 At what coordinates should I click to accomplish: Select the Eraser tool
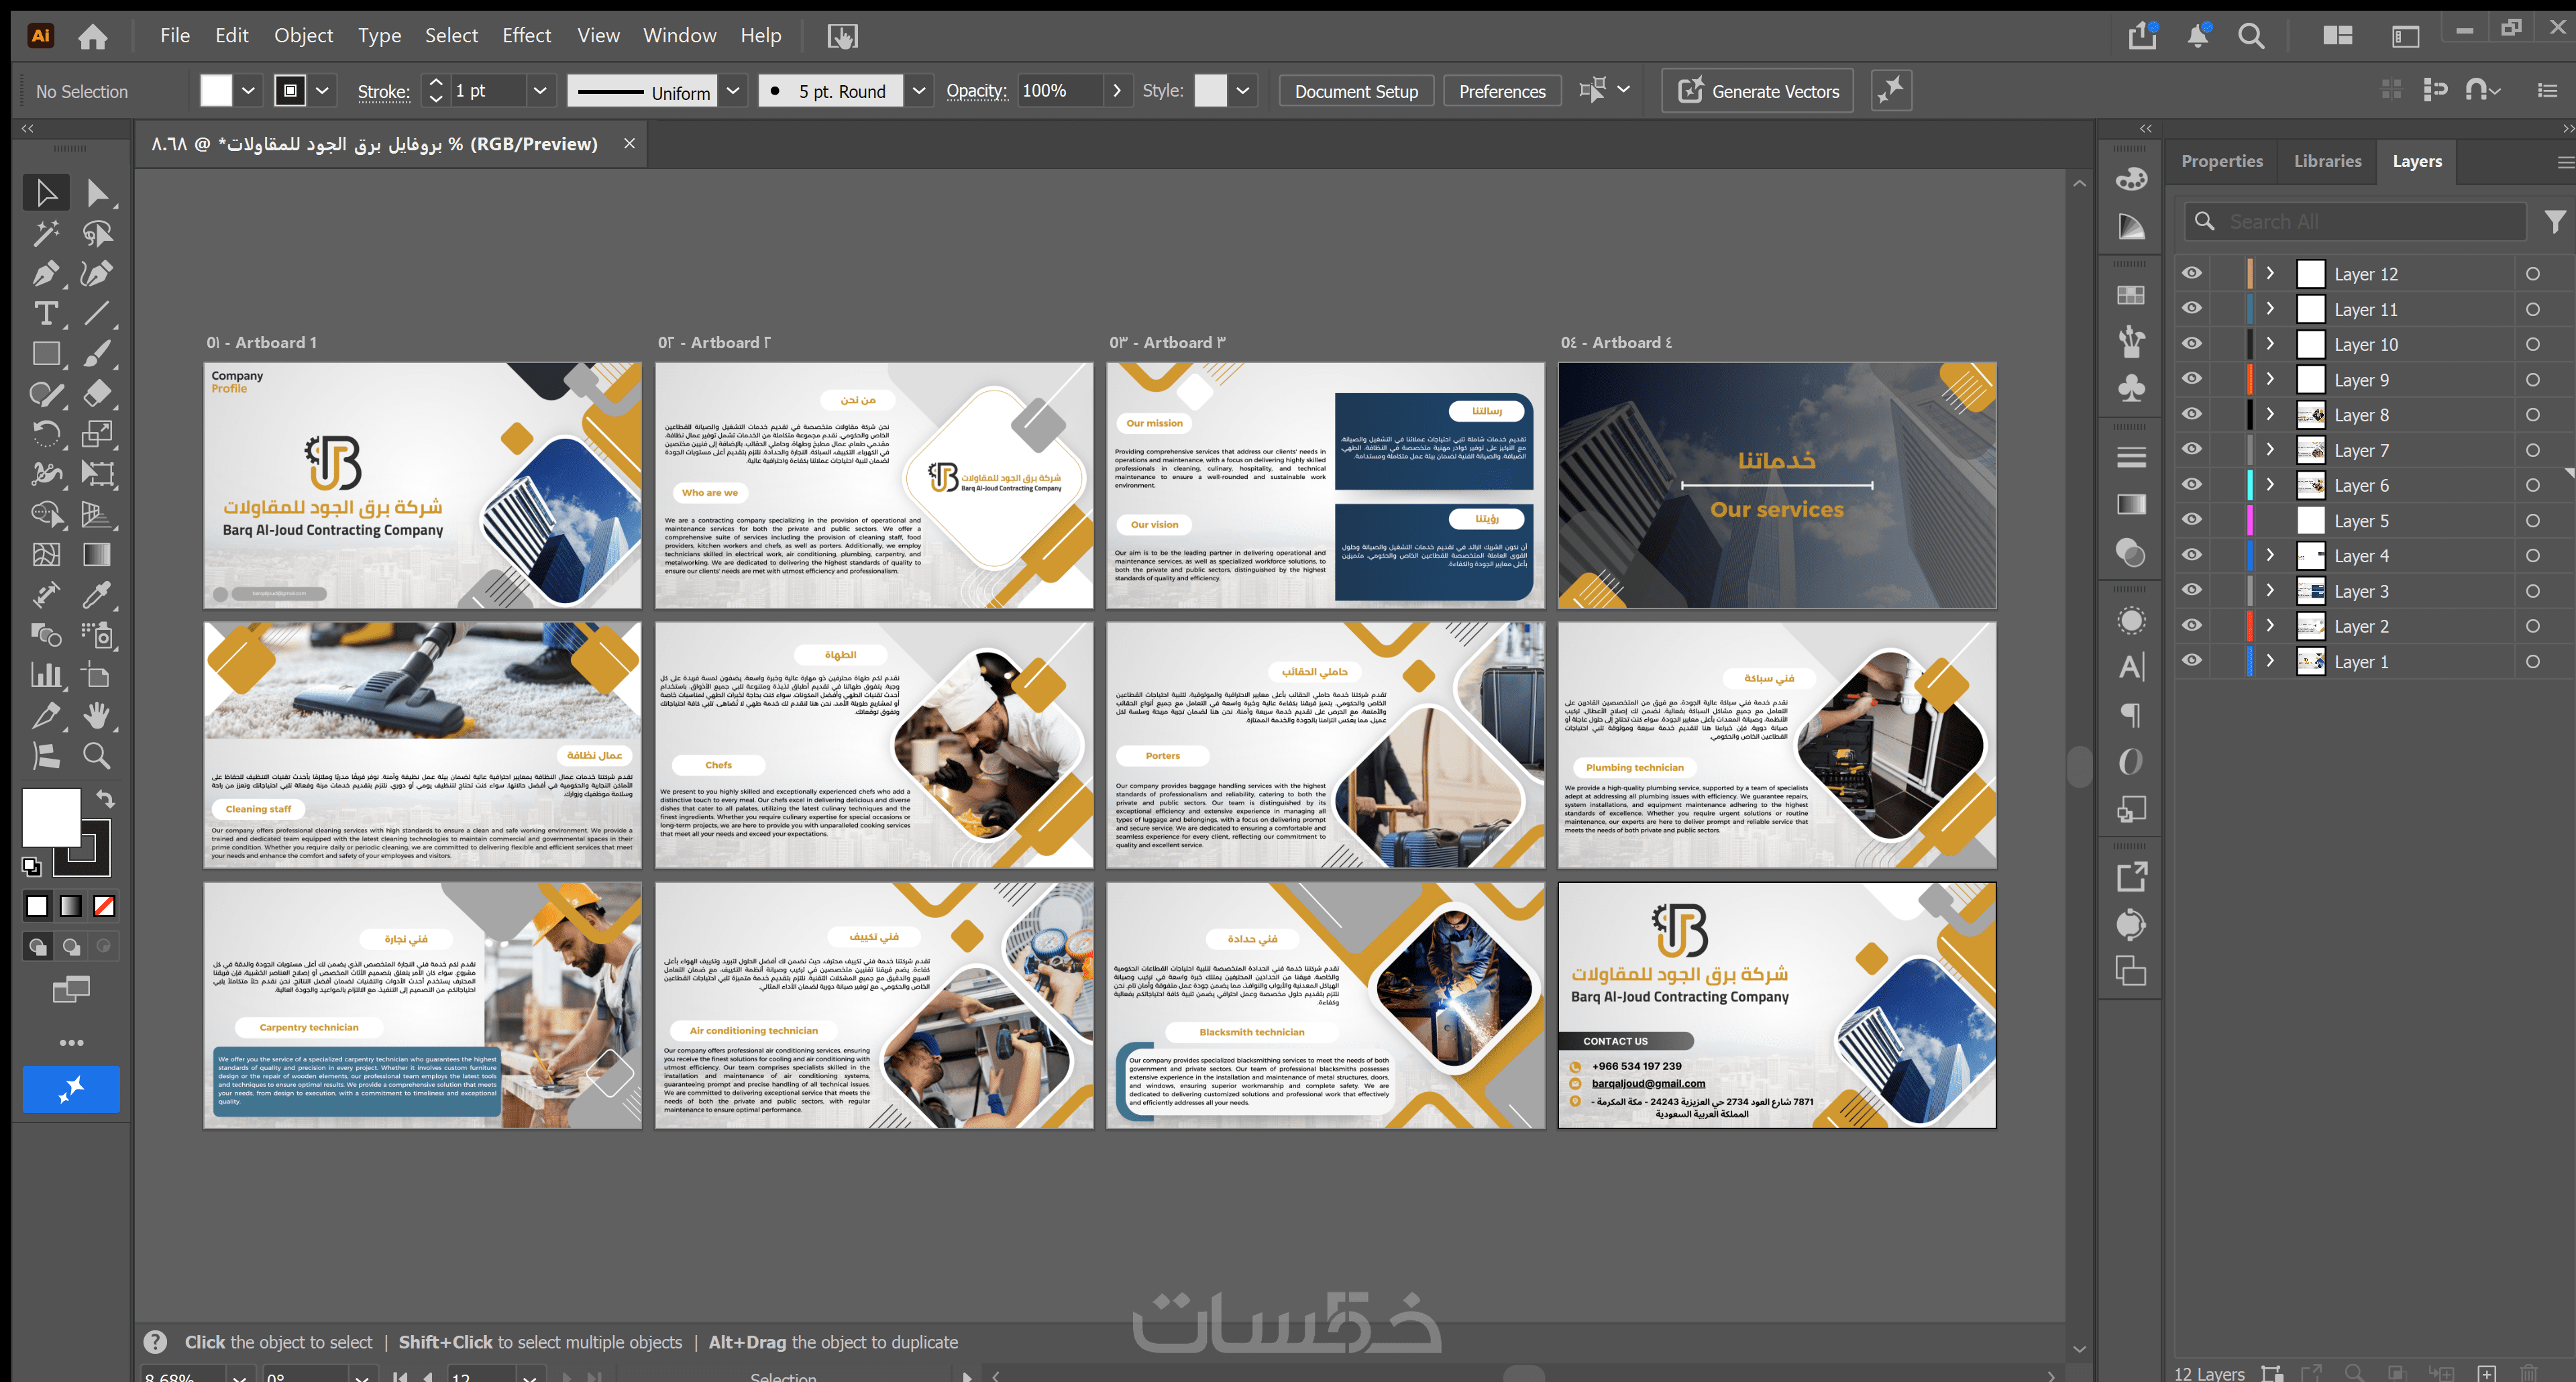[97, 393]
